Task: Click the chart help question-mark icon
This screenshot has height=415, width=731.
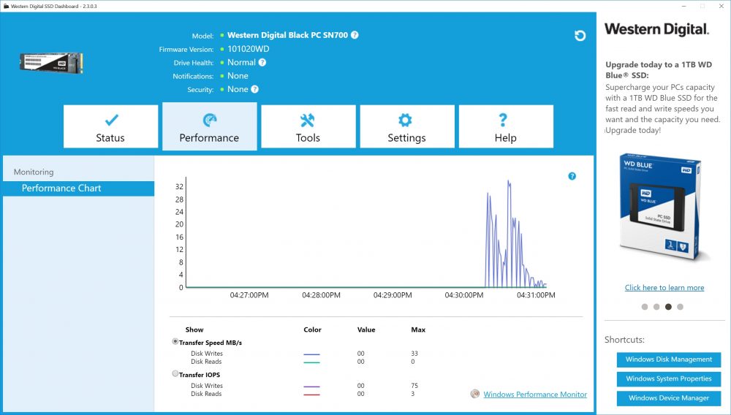Action: (x=572, y=176)
